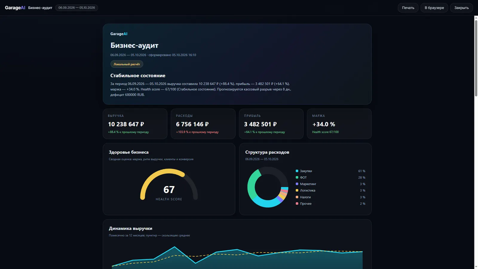Click the orange Налоги legend swatch
This screenshot has height=269, width=478.
(297, 197)
